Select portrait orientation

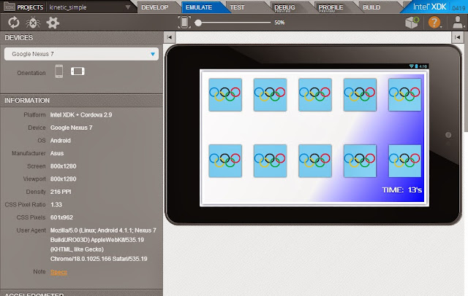point(59,71)
